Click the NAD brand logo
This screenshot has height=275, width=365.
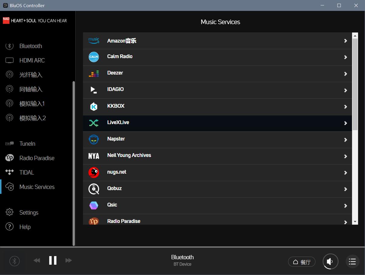6,20
